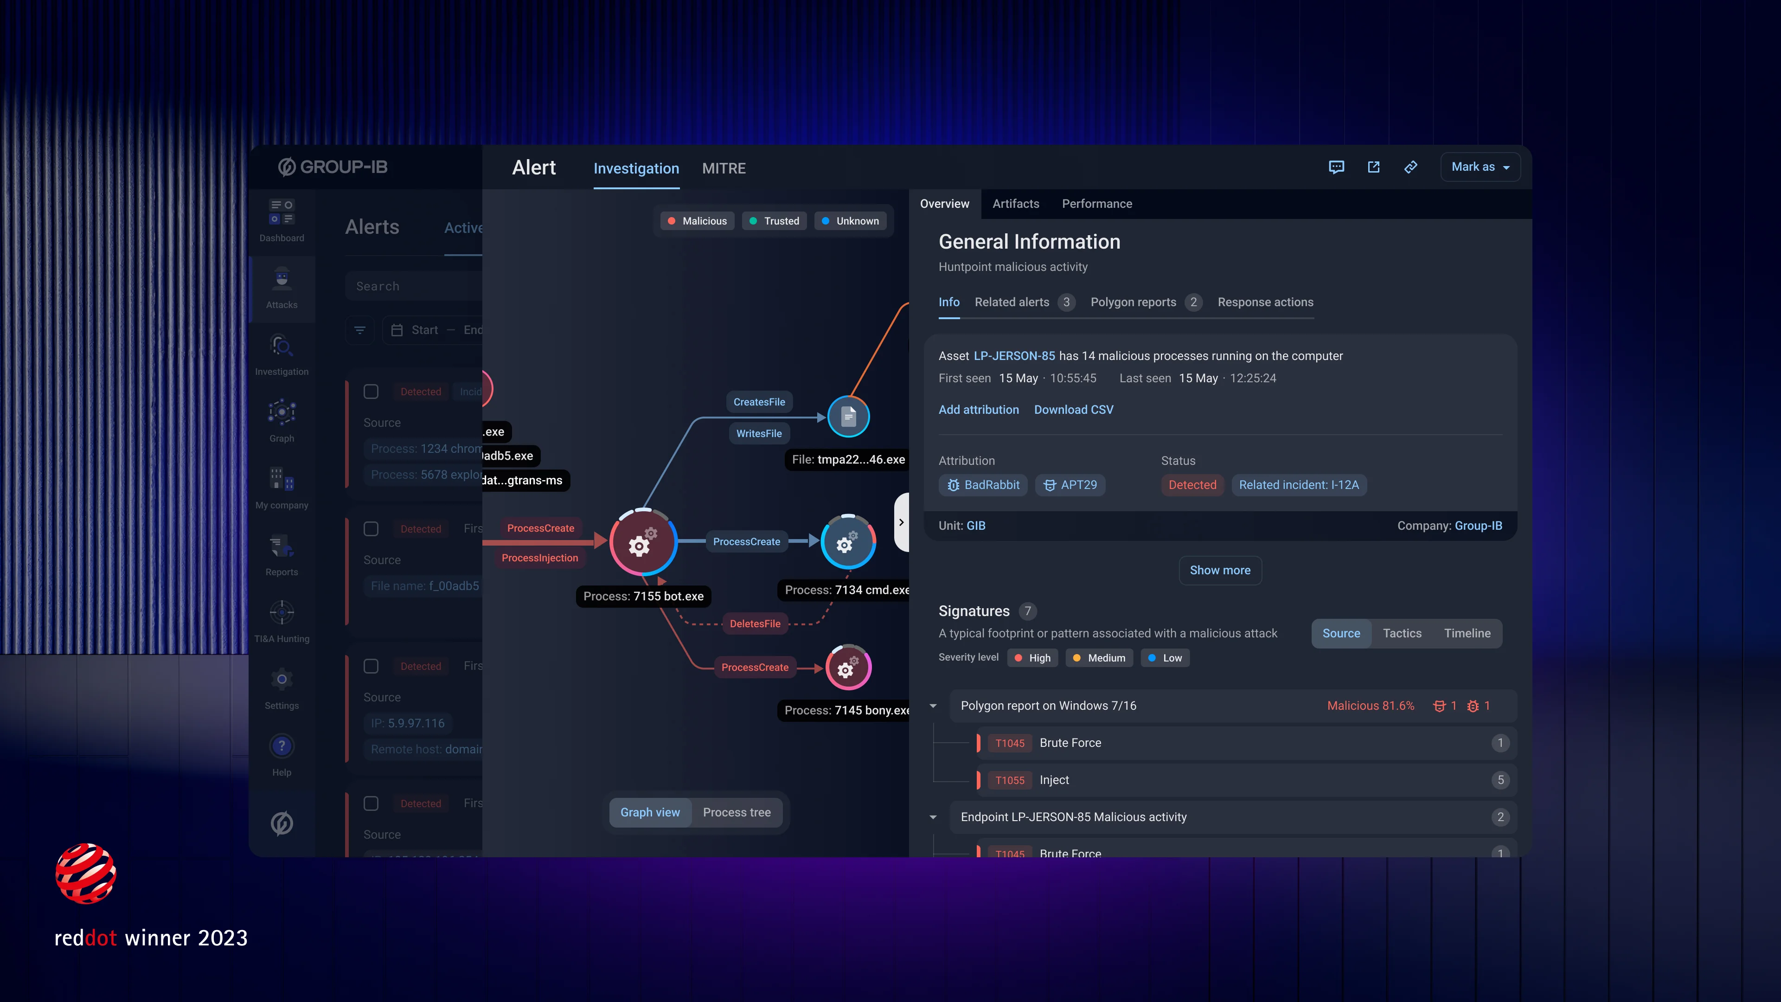Viewport: 1781px width, 1002px height.
Task: Toggle the Unknown graph filter
Action: click(851, 221)
